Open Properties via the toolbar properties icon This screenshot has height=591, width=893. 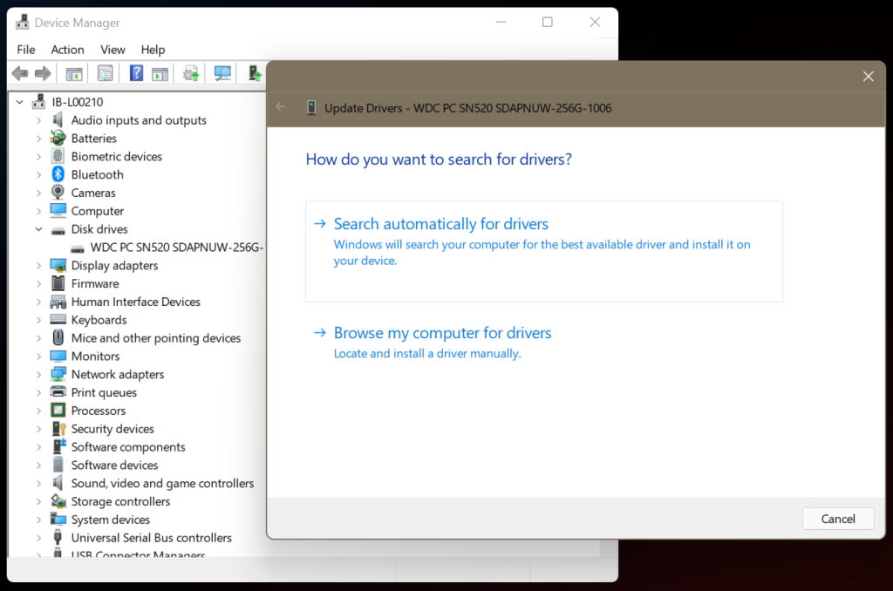click(105, 73)
